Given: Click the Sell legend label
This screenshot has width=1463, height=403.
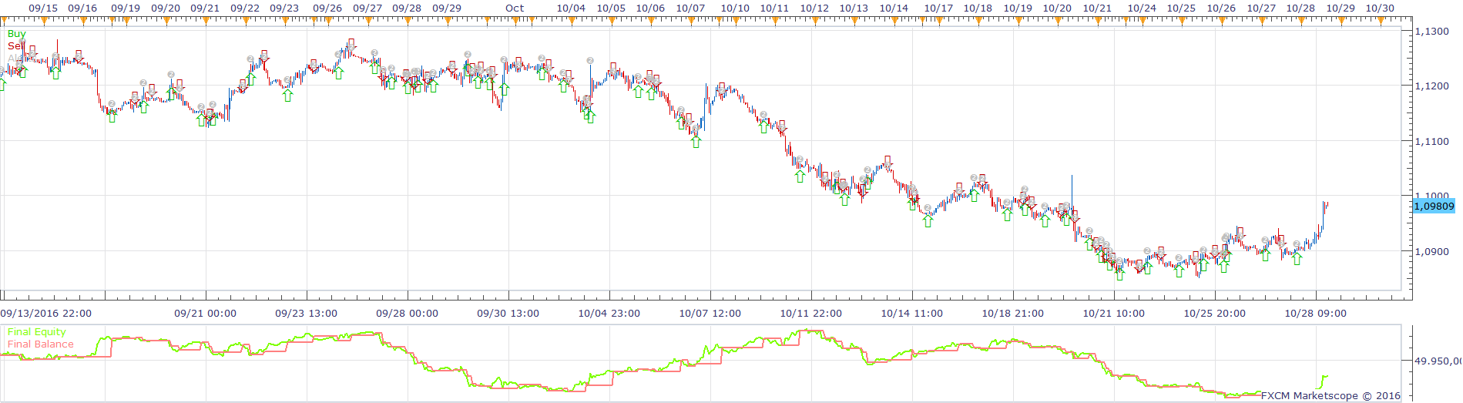Looking at the screenshot, I should coord(16,45).
